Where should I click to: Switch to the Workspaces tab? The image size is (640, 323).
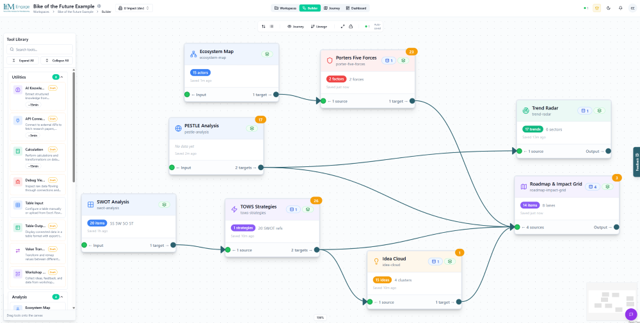285,8
